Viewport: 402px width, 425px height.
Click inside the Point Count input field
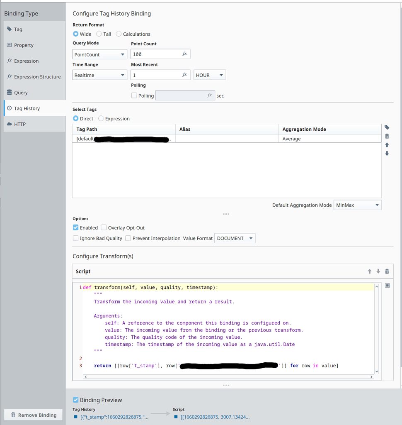[x=157, y=54]
